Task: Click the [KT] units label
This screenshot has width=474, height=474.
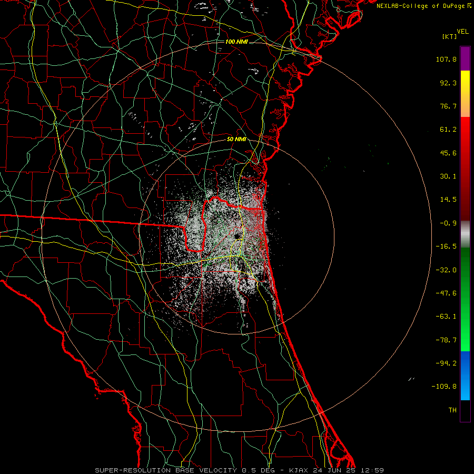Action: (450, 36)
